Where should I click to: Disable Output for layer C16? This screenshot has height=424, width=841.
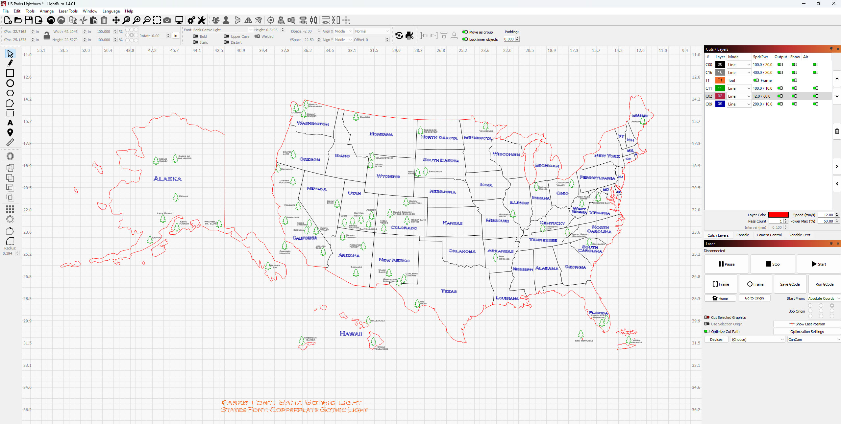coord(780,72)
